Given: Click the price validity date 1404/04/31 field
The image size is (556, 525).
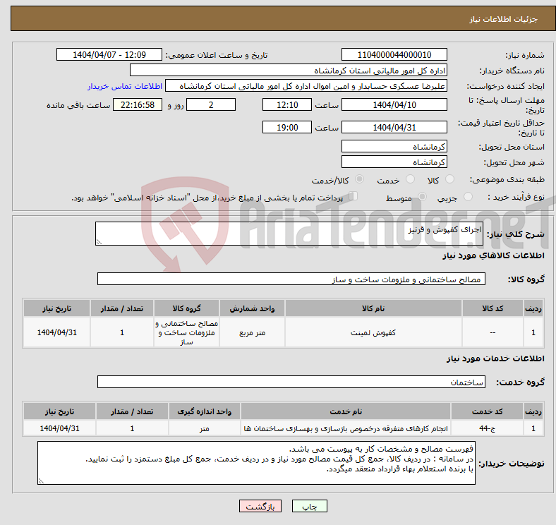Looking at the screenshot, I should (x=394, y=127).
